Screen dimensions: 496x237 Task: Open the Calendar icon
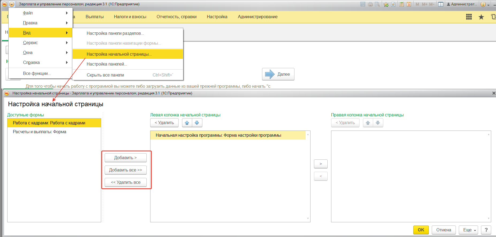pyautogui.click(x=409, y=4)
